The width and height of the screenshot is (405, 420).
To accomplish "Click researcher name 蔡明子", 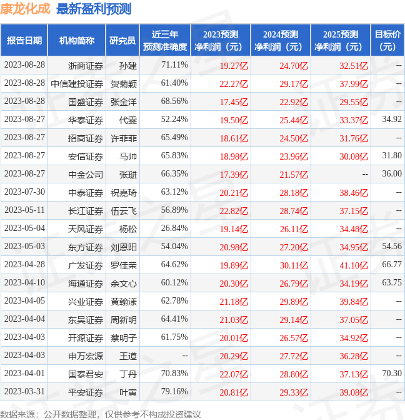I will tap(124, 338).
